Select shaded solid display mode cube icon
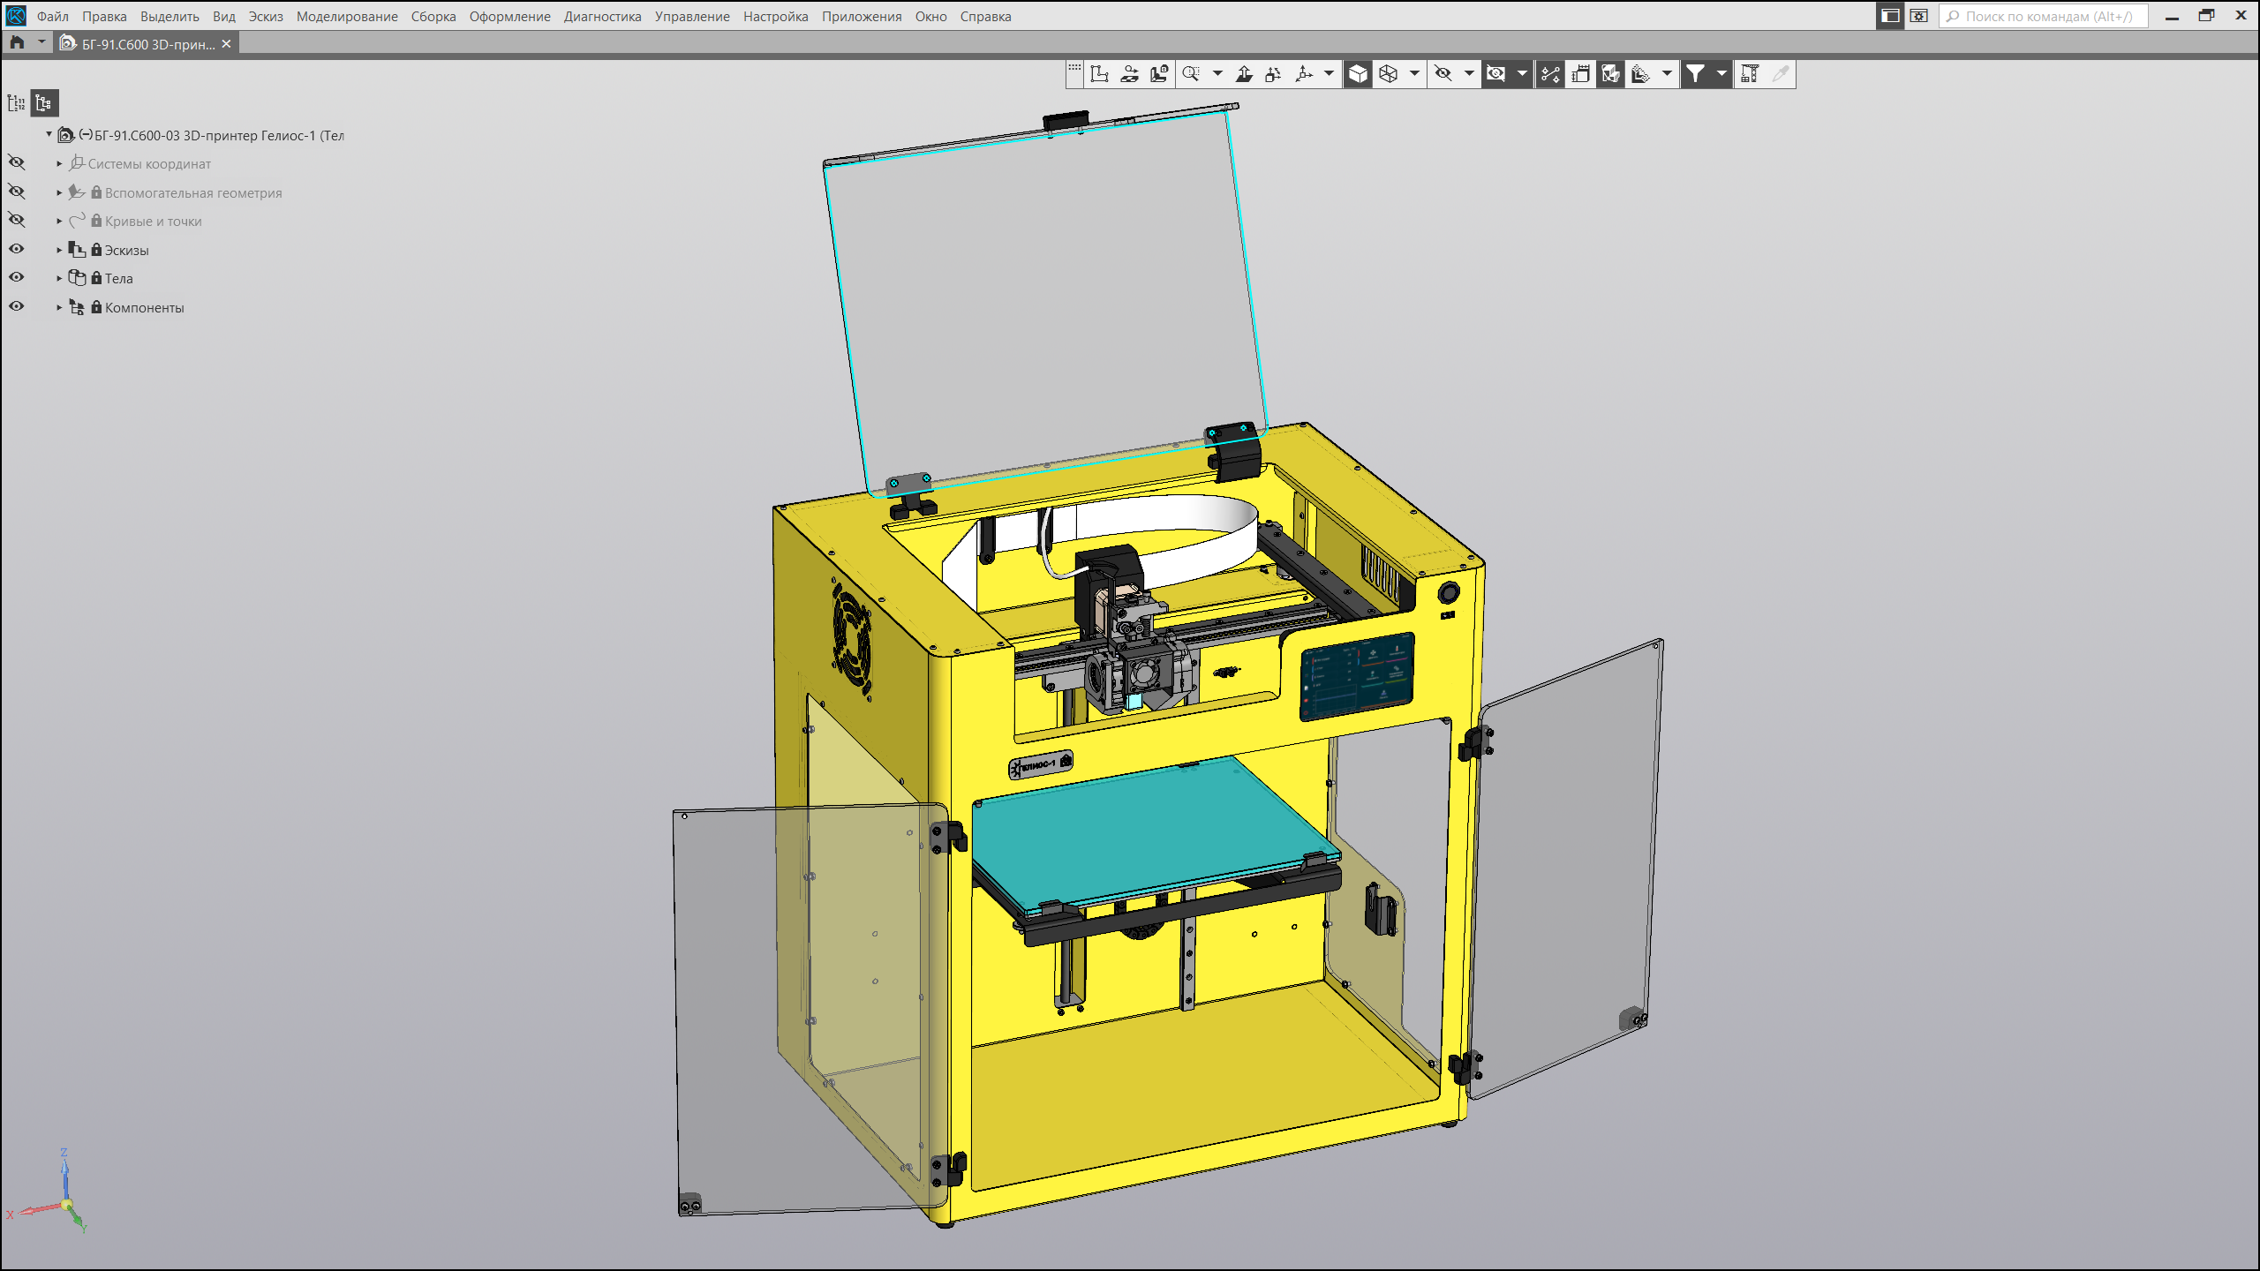The image size is (2260, 1271). click(x=1358, y=74)
